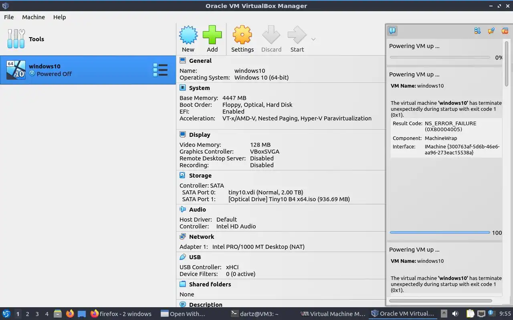Click the Tiny10 B4 x64.iso optical drive text
Viewport: 513px width, 320px height.
point(289,199)
